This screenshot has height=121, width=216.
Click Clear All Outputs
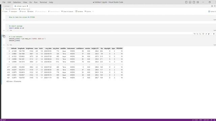point(67,11)
